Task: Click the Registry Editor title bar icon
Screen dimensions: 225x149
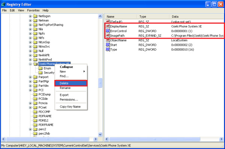Action: (3, 4)
